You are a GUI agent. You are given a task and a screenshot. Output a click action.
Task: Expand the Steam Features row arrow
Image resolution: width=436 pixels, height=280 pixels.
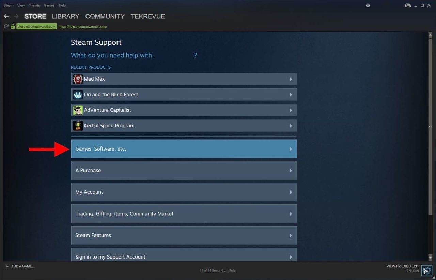(x=291, y=235)
